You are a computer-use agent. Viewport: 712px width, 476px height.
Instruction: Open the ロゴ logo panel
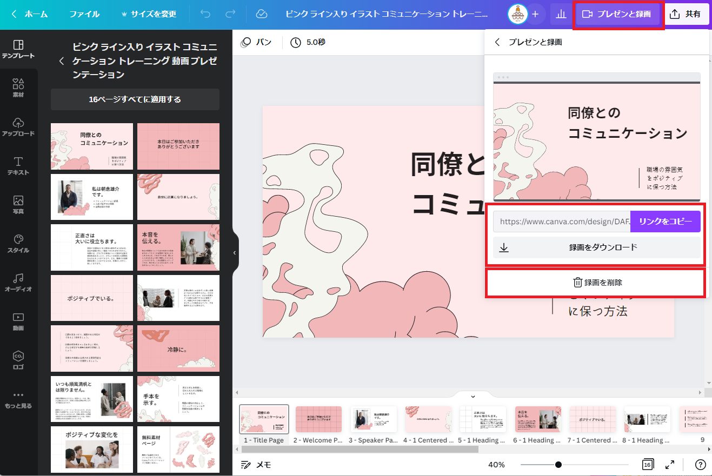point(18,360)
